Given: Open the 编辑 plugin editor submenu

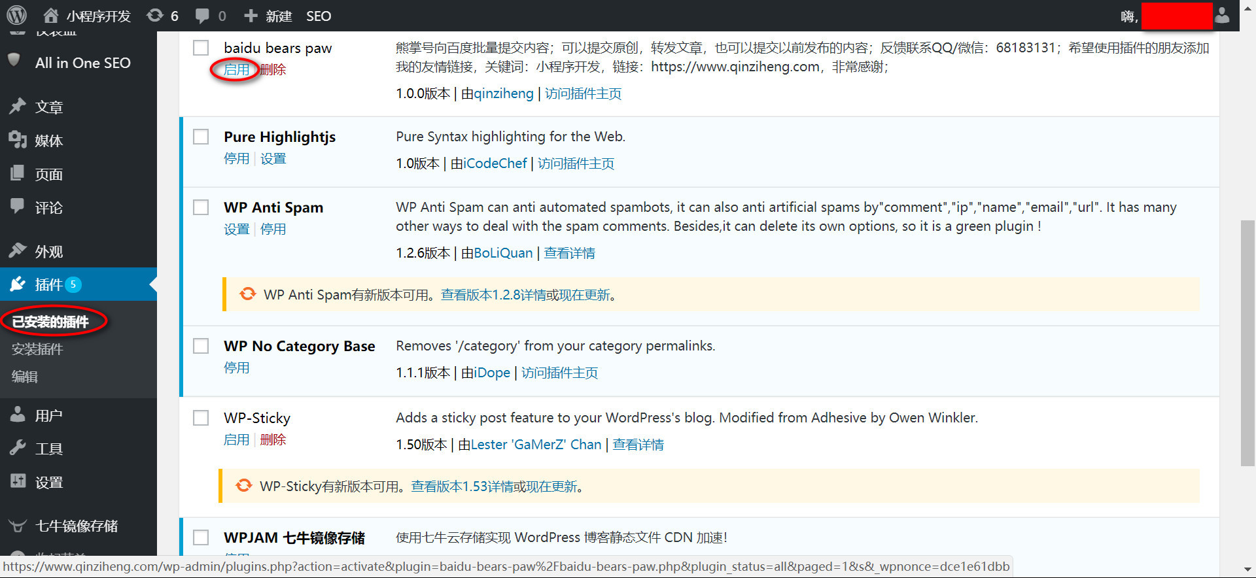Looking at the screenshot, I should click(24, 377).
